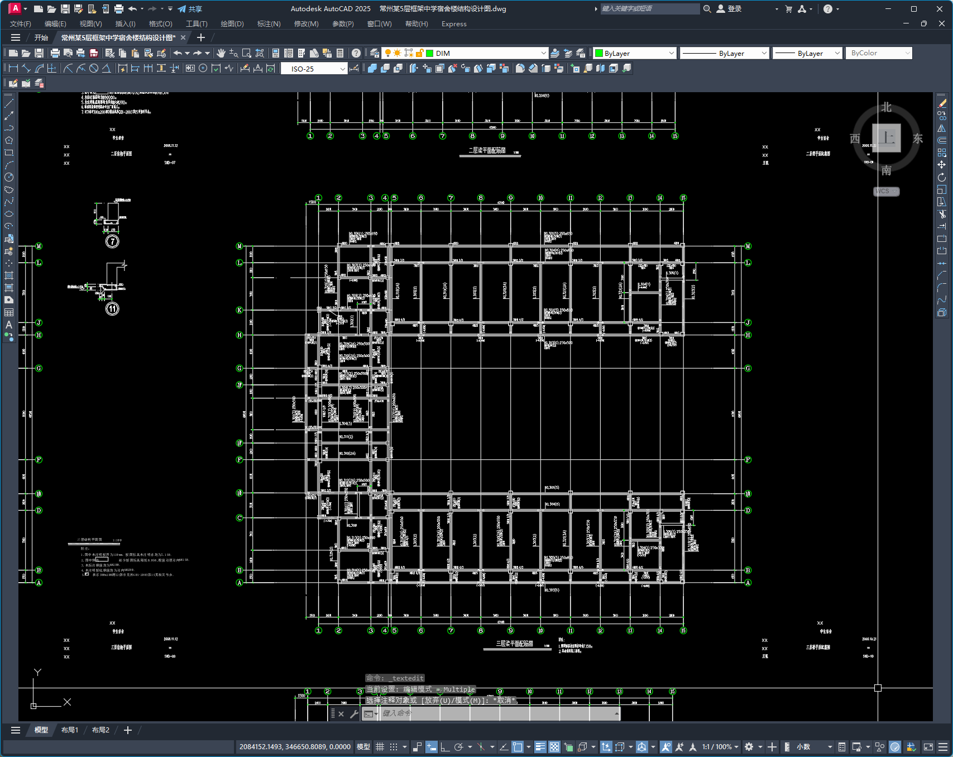The height and width of the screenshot is (757, 953).
Task: Switch to the 开始 start tab
Action: pos(41,37)
